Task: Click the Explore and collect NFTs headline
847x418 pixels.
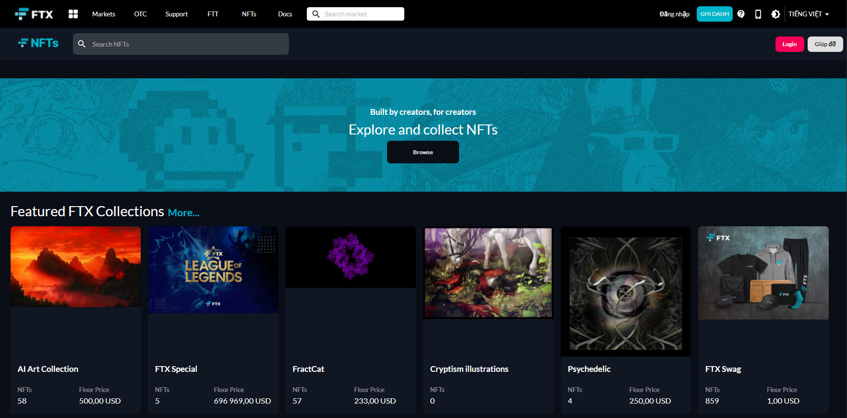Action: (x=423, y=130)
